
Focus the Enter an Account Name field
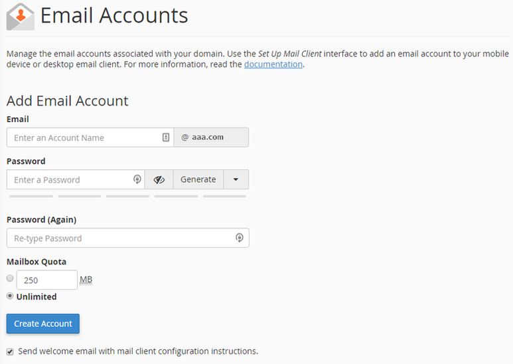click(x=83, y=137)
